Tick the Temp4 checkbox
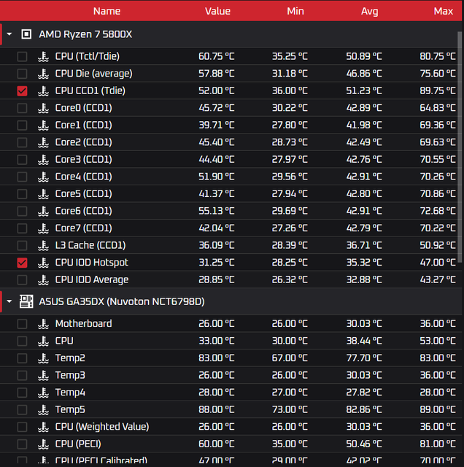The image size is (464, 467). point(22,393)
